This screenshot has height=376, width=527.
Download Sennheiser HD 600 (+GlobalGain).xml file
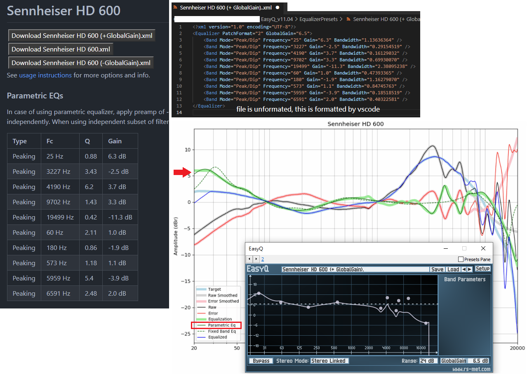tap(82, 36)
